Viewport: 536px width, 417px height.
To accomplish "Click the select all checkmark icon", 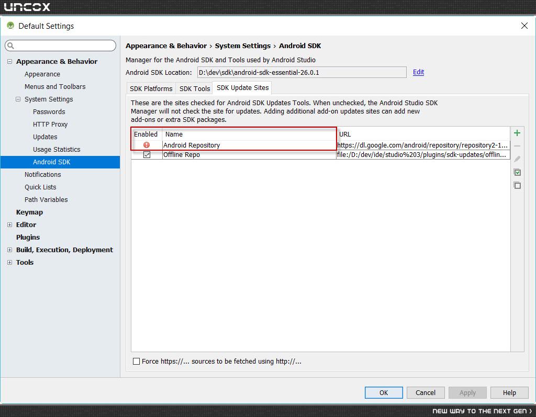I will (517, 172).
